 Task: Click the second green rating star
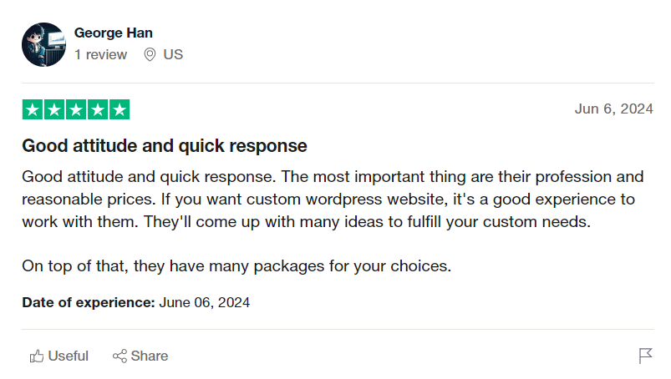click(x=54, y=109)
